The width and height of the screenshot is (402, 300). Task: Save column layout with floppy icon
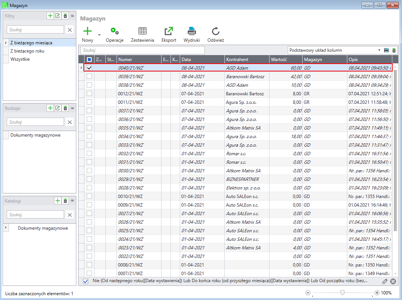tap(386, 50)
